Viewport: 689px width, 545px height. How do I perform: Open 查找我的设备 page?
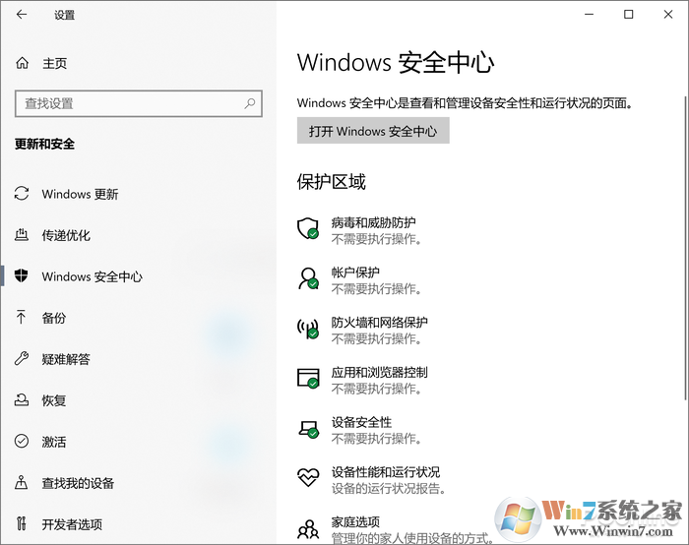point(78,482)
